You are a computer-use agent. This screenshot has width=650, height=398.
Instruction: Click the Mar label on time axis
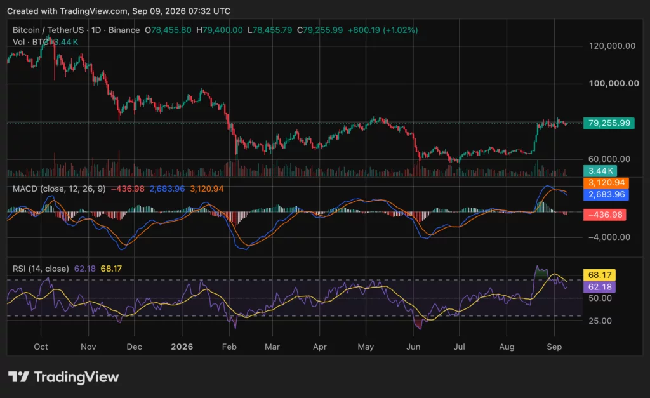click(x=272, y=347)
